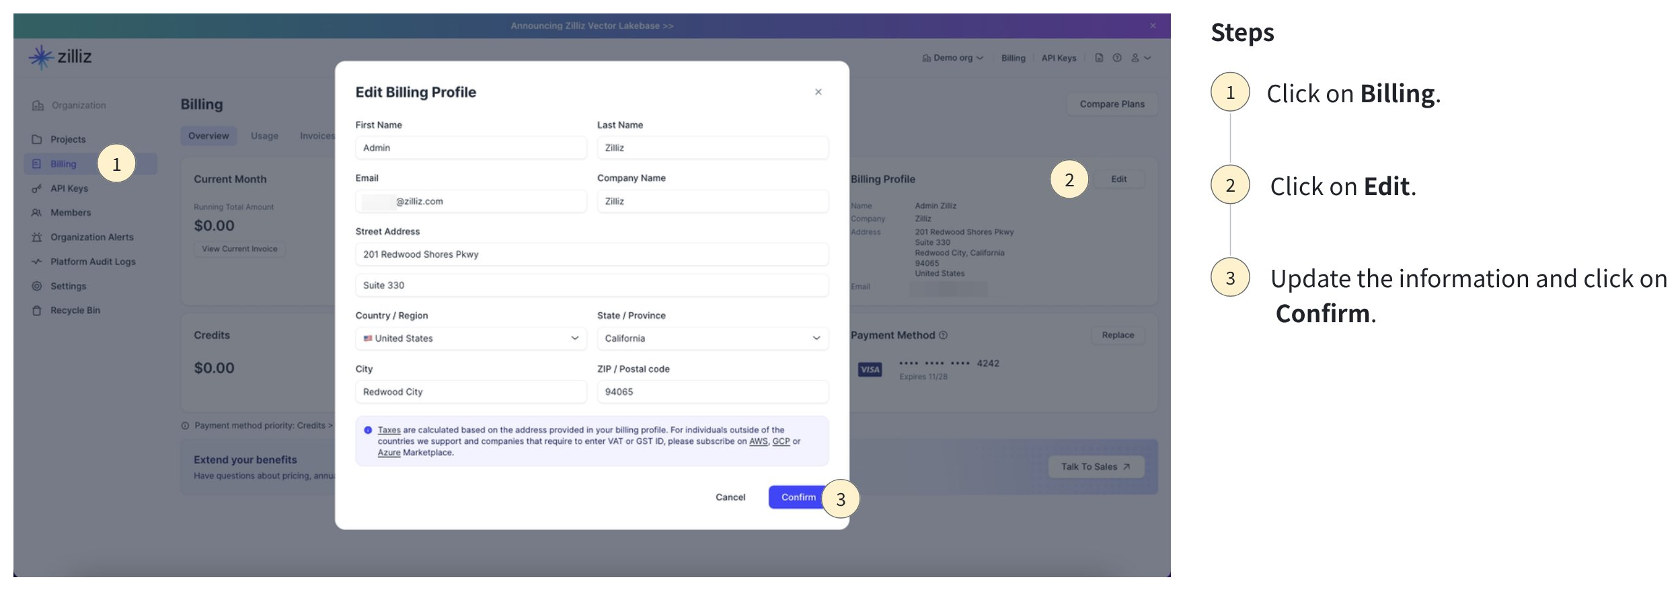1680x592 pixels.
Task: Click the Last Name input field
Action: tap(713, 148)
